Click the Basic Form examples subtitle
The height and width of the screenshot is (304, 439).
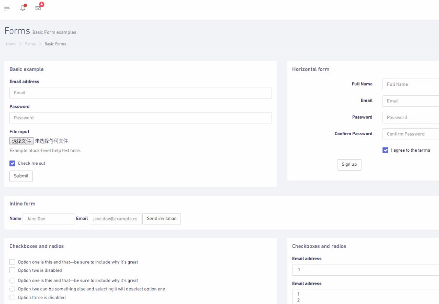(x=54, y=32)
